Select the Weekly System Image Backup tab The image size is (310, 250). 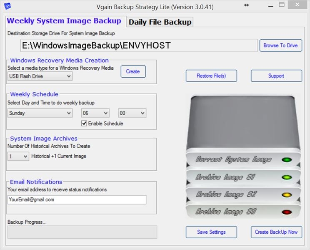tap(64, 21)
